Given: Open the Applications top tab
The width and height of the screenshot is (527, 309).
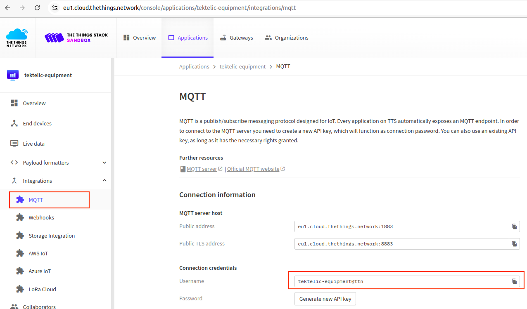Looking at the screenshot, I should 188,38.
